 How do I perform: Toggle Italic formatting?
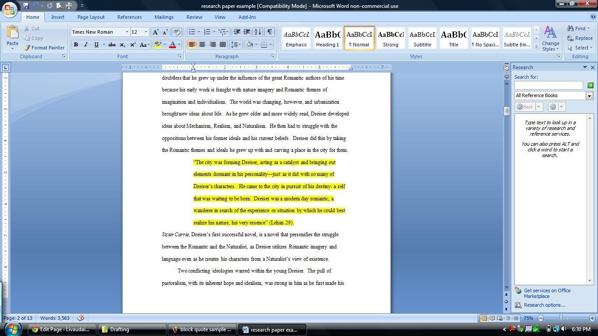(x=86, y=45)
